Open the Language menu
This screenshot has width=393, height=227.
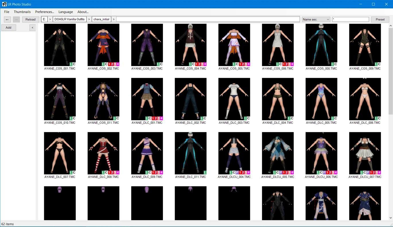66,12
